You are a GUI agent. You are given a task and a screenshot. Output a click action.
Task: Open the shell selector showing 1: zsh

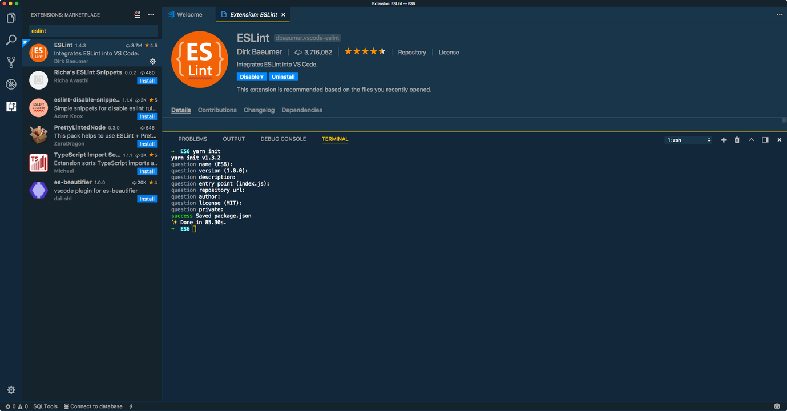click(689, 139)
